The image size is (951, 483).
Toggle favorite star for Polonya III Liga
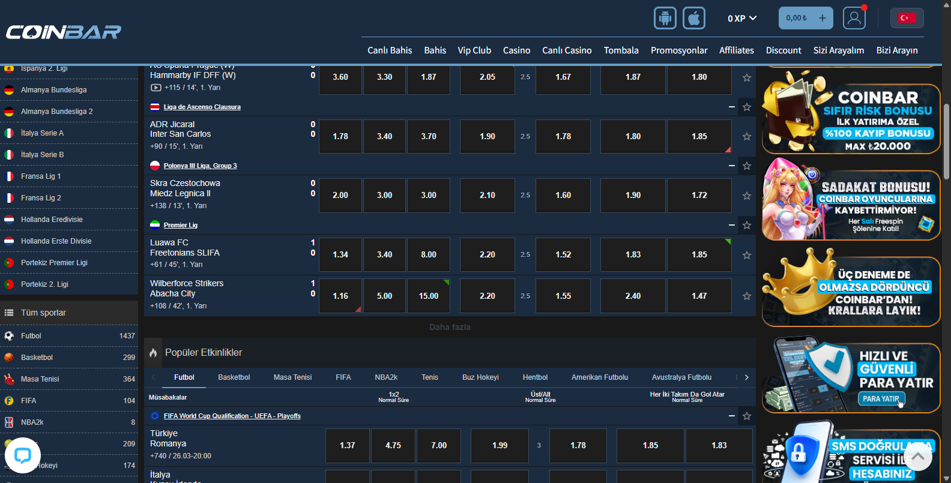click(746, 166)
